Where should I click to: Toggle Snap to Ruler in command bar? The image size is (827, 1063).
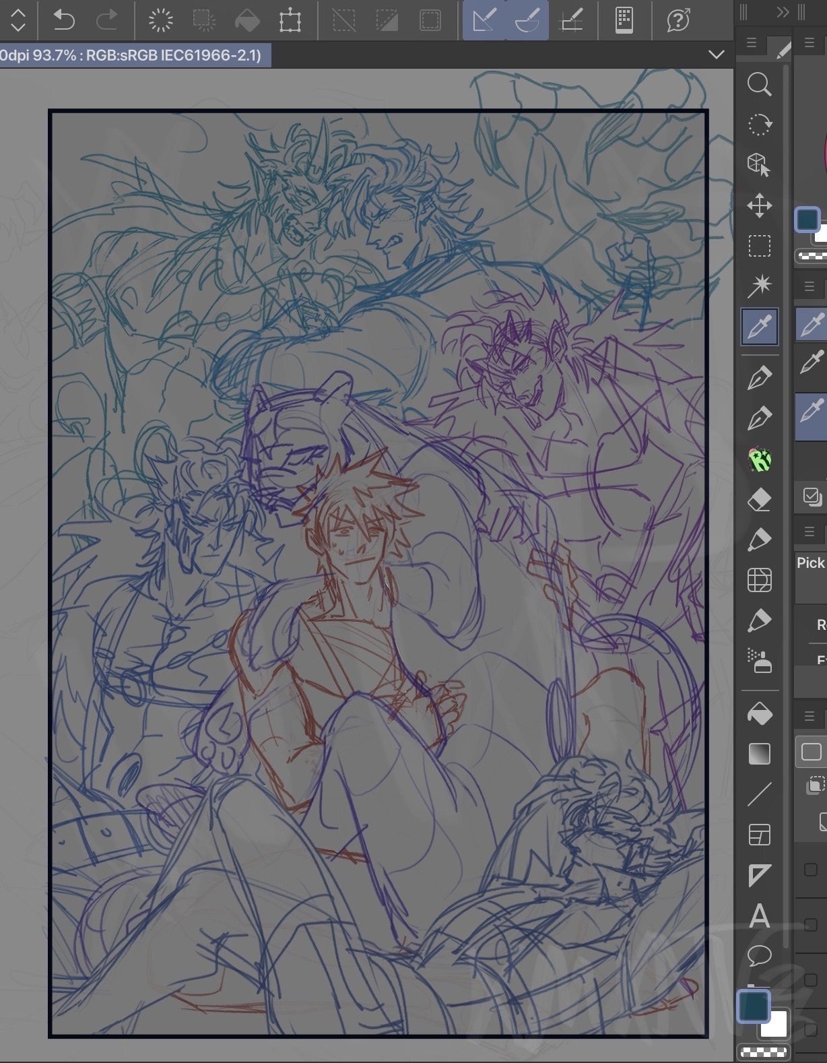pos(484,20)
